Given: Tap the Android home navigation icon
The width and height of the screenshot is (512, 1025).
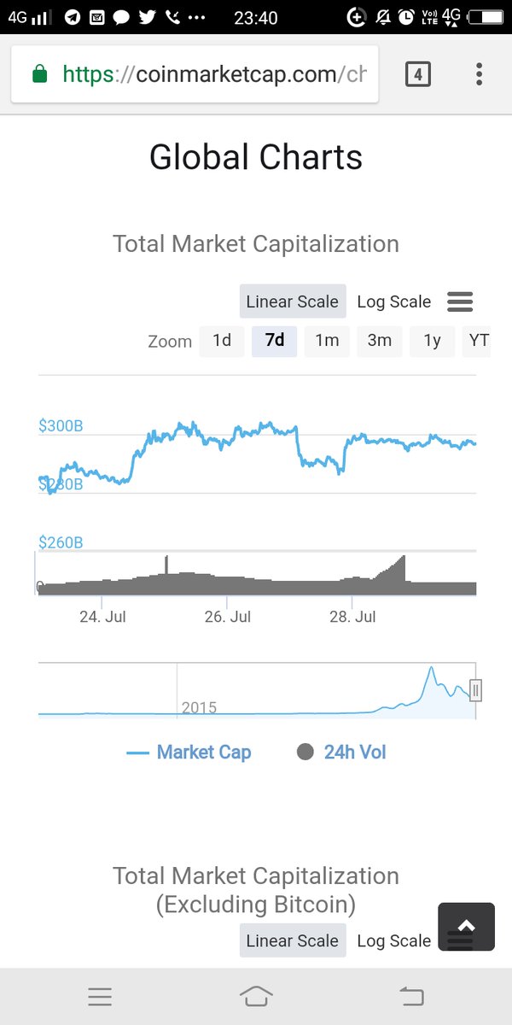Looking at the screenshot, I should 256,996.
